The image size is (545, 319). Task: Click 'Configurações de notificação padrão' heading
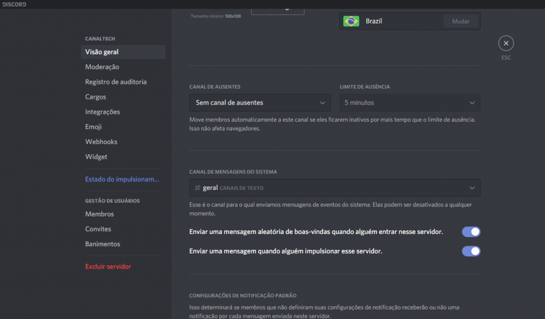pos(243,296)
